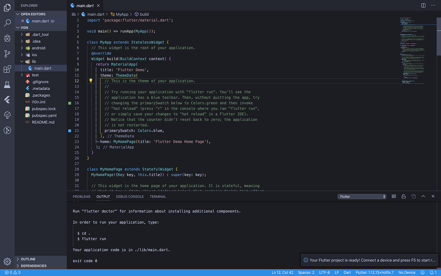Click No Device in the status bar
Image resolution: width=441 pixels, height=276 pixels.
pyautogui.click(x=407, y=272)
